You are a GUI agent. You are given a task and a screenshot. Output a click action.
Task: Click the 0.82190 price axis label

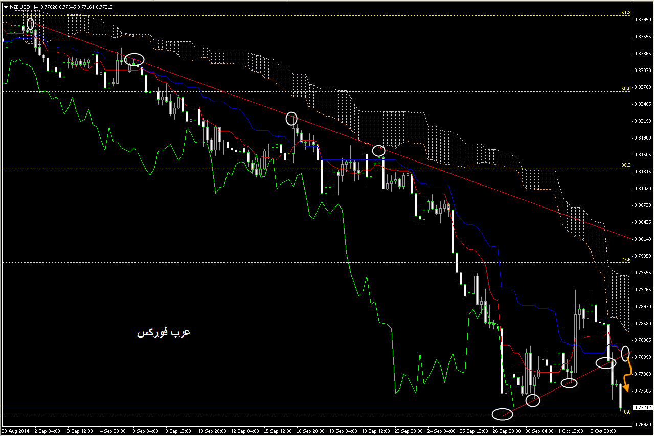[x=643, y=121]
